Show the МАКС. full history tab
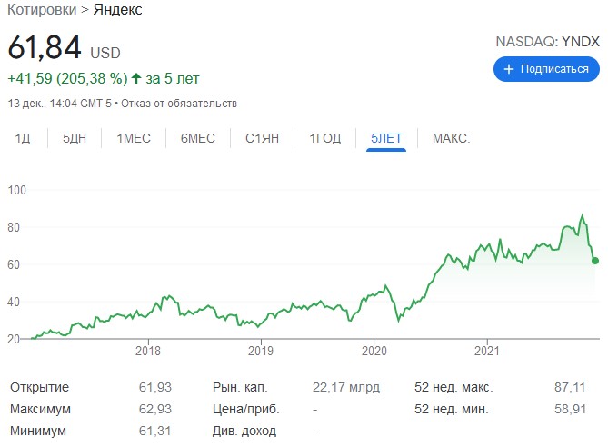Image resolution: width=608 pixels, height=447 pixels. click(451, 138)
